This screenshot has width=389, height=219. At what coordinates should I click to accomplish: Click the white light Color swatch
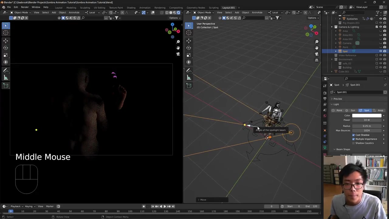point(367,116)
